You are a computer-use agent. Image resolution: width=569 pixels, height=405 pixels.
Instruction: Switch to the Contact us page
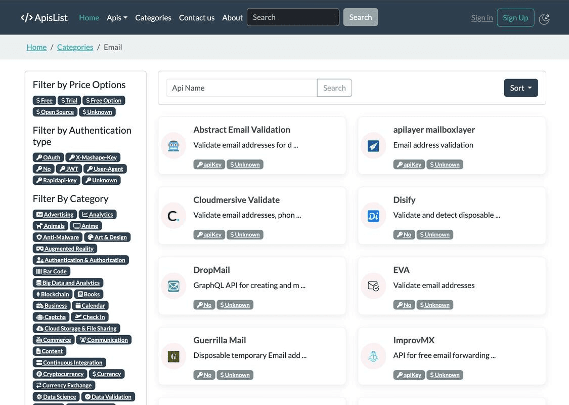196,17
